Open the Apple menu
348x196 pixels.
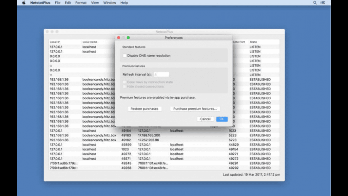click(x=24, y=3)
